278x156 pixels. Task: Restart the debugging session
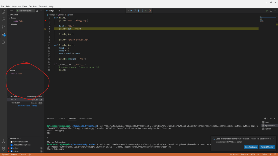[146, 11]
